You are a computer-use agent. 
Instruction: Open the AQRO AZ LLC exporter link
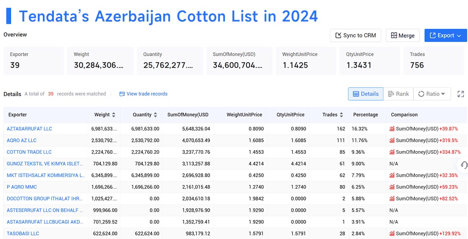tap(22, 140)
